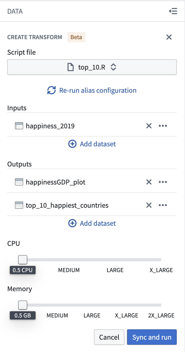185x352 pixels.
Task: Click the plus icon to add input dataset
Action: [72, 144]
